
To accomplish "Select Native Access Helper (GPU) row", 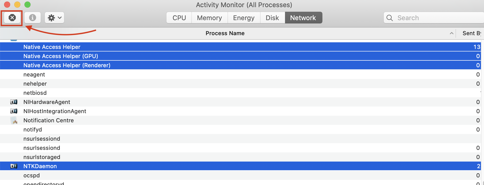I will coord(240,56).
